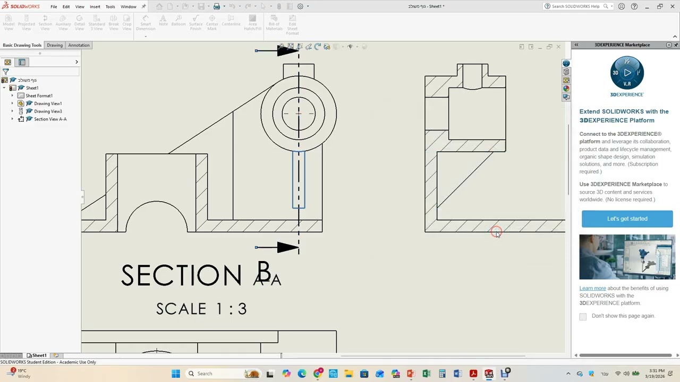Expand the Drawing View1 tree node

point(12,103)
